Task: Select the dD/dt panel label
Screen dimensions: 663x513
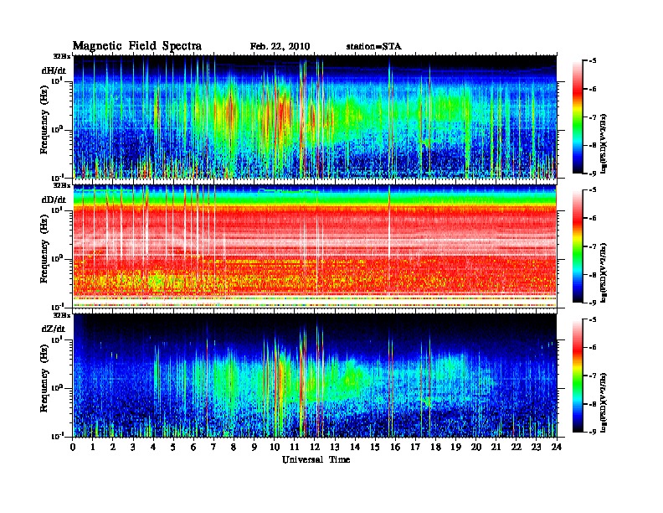Action: coord(54,199)
